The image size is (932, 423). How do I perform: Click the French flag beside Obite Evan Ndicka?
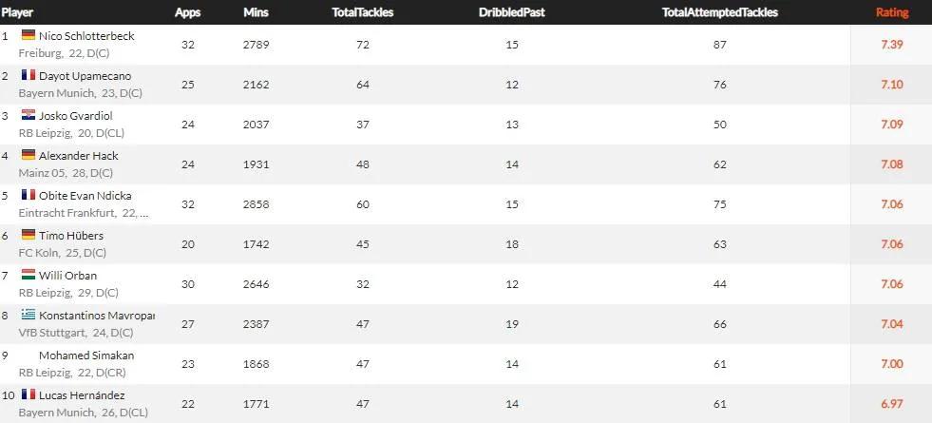pos(28,195)
